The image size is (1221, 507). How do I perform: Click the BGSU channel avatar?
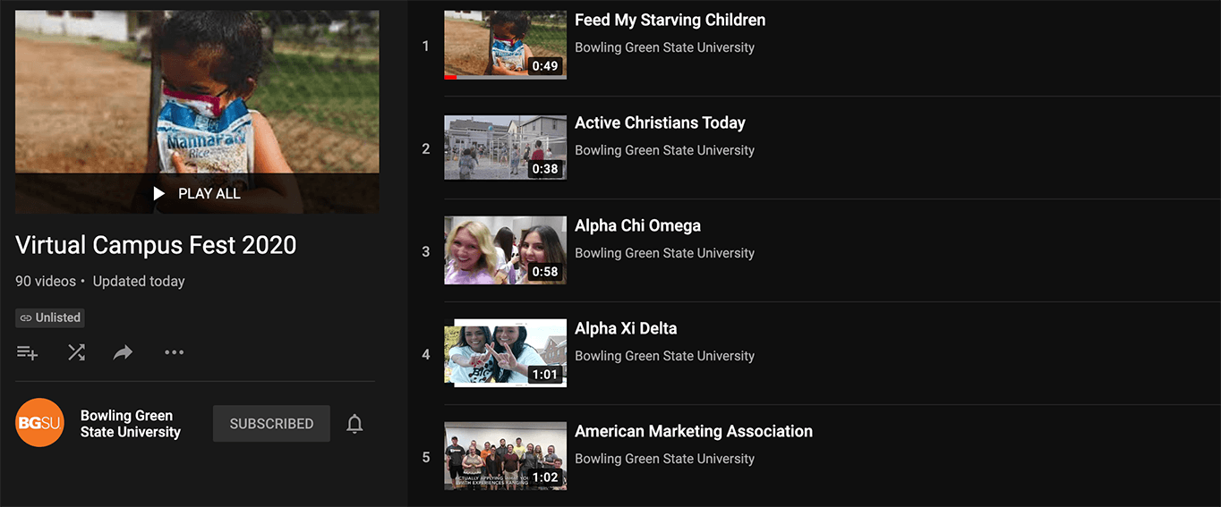pos(40,423)
